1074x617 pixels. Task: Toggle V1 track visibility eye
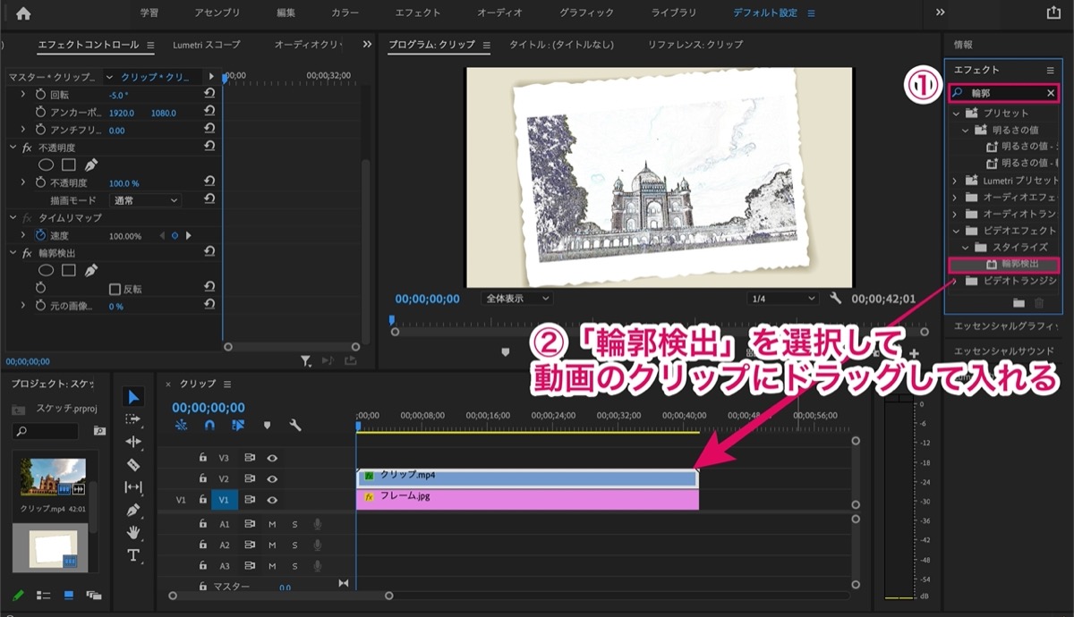[272, 501]
